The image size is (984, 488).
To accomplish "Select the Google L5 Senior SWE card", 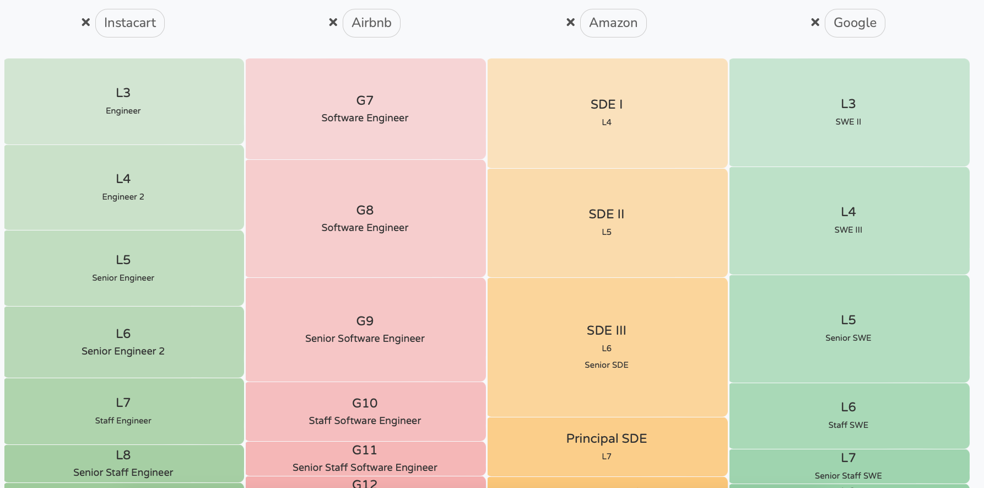I will (x=848, y=329).
